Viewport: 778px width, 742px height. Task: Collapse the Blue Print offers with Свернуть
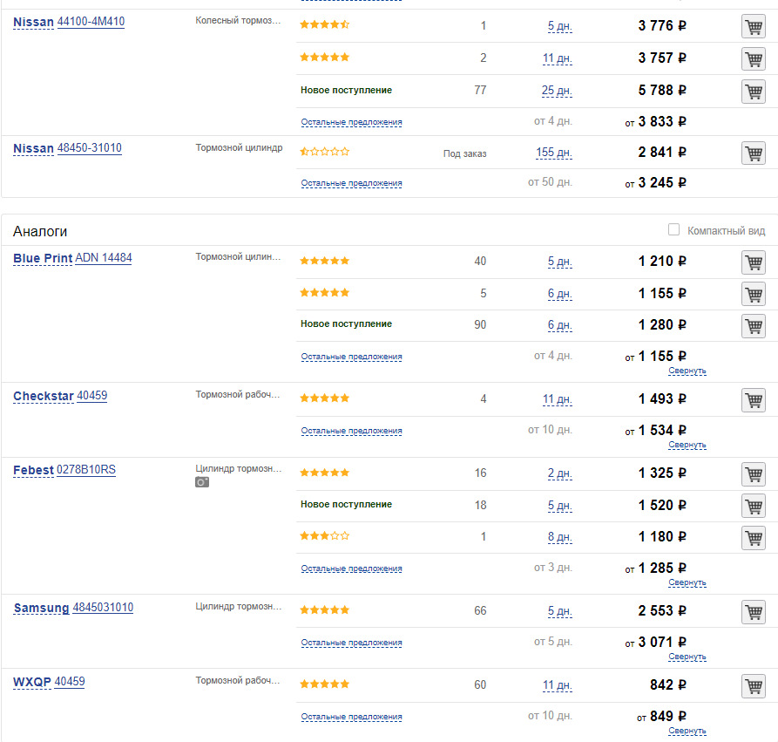point(687,371)
